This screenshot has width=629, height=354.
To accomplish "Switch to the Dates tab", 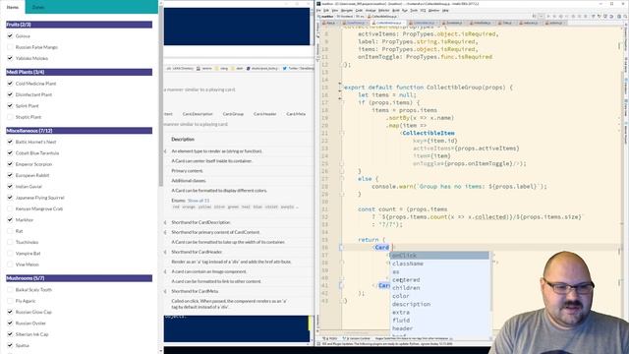I will 38,7.
